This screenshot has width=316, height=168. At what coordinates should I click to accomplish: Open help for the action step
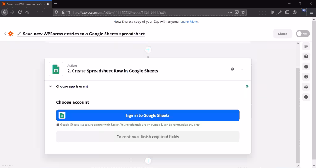[x=232, y=69]
